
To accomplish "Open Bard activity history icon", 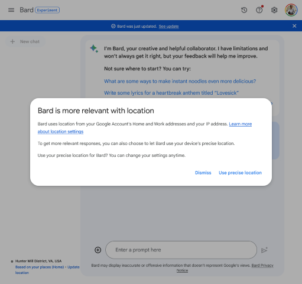I will click(244, 10).
